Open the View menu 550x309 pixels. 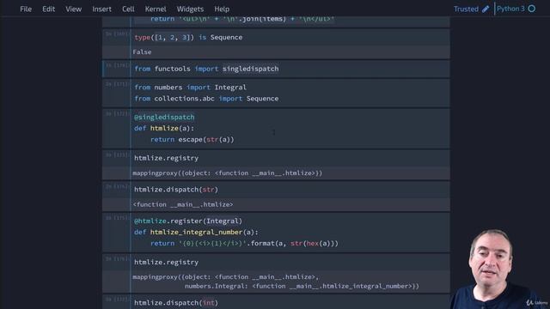point(73,9)
